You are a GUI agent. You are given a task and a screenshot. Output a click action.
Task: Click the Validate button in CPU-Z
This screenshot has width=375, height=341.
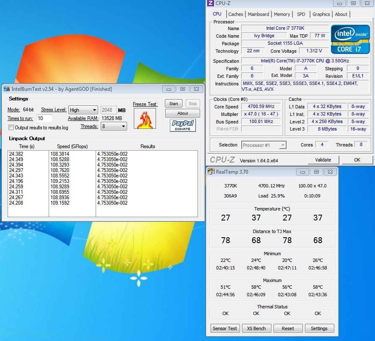(323, 160)
